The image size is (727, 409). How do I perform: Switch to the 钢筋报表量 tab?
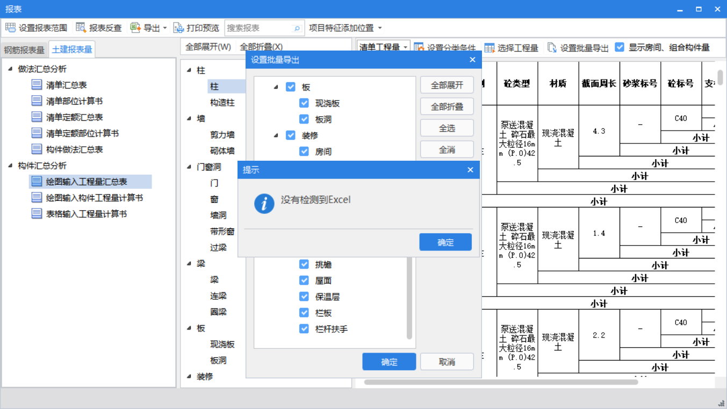(x=24, y=50)
